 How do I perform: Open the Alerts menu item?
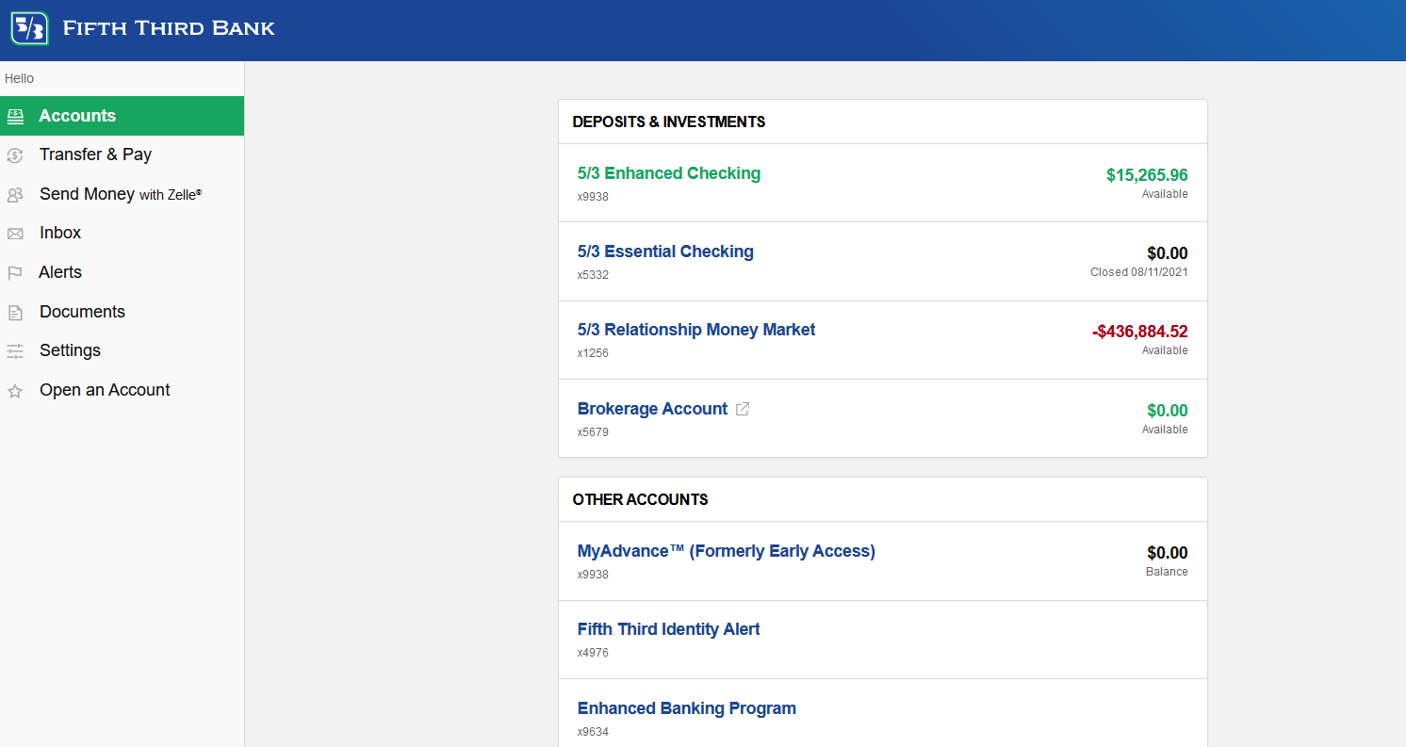point(122,272)
